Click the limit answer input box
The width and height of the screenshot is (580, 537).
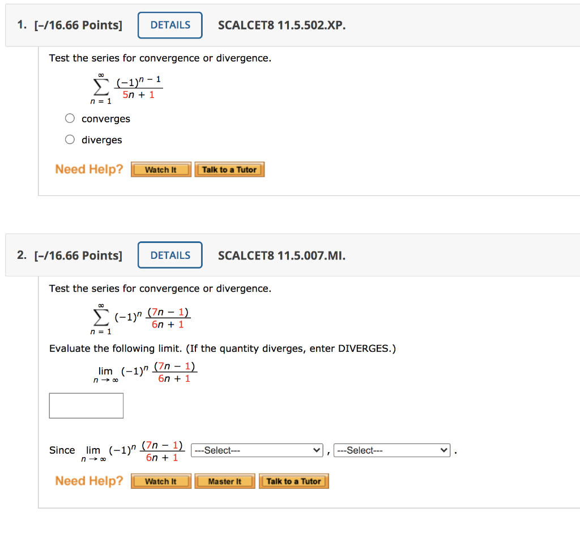86,406
